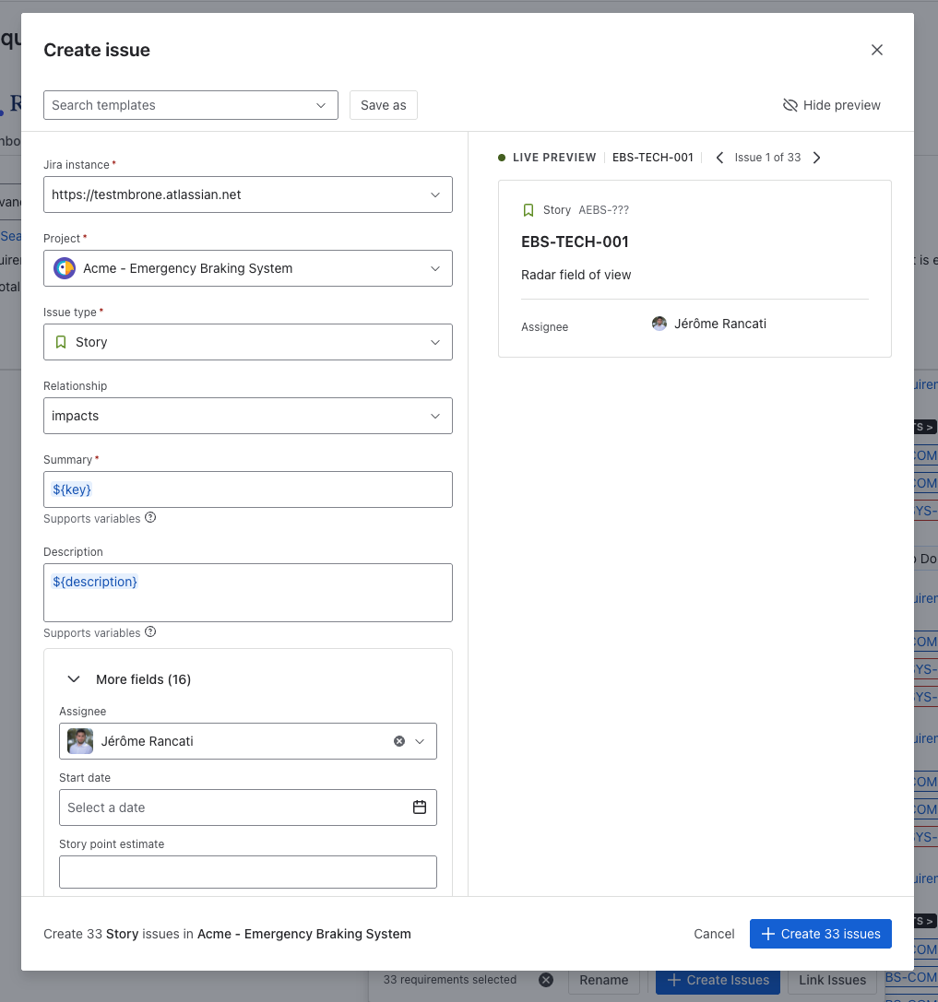This screenshot has width=938, height=1002.
Task: Click the Summary variables help icon
Action: click(150, 518)
